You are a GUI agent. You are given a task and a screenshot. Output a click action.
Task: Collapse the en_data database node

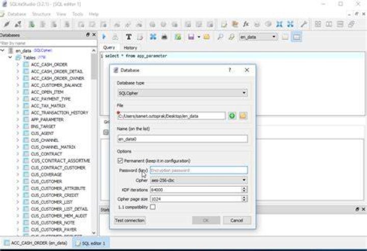(x=3, y=51)
